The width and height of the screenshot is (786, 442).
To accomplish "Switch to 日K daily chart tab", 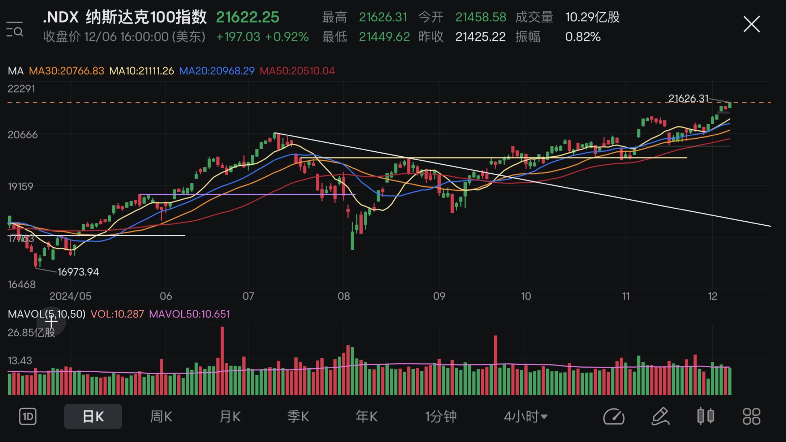I will tap(93, 417).
